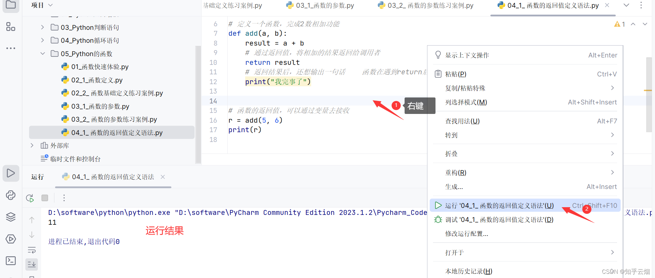Close the 04_1 run tab
The width and height of the screenshot is (655, 278).
click(x=163, y=177)
